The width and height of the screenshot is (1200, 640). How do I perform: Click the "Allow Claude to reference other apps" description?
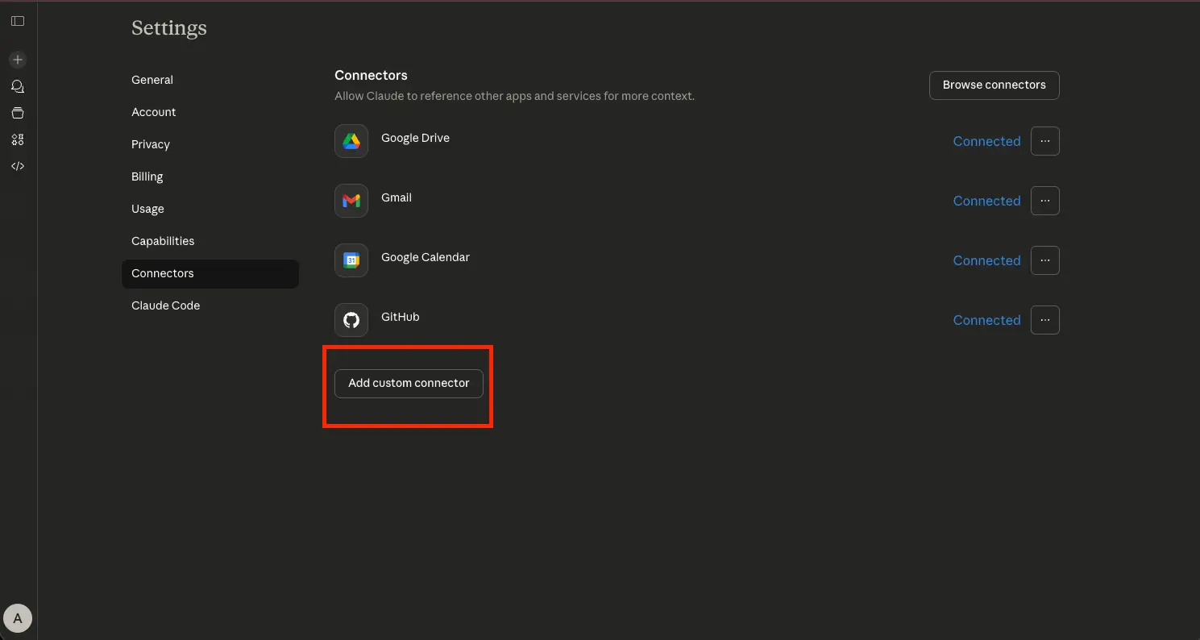tap(514, 96)
